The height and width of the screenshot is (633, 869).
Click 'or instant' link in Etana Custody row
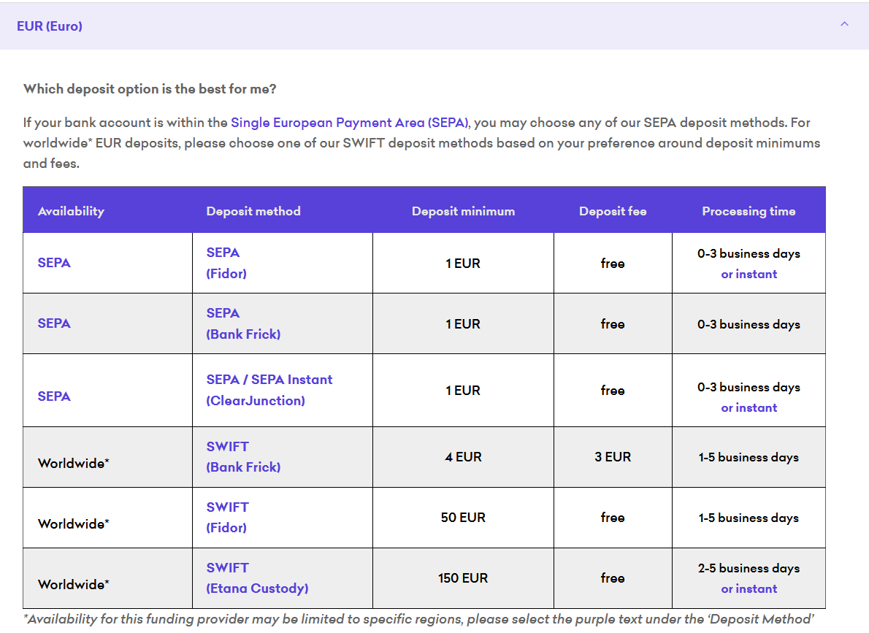pos(749,588)
